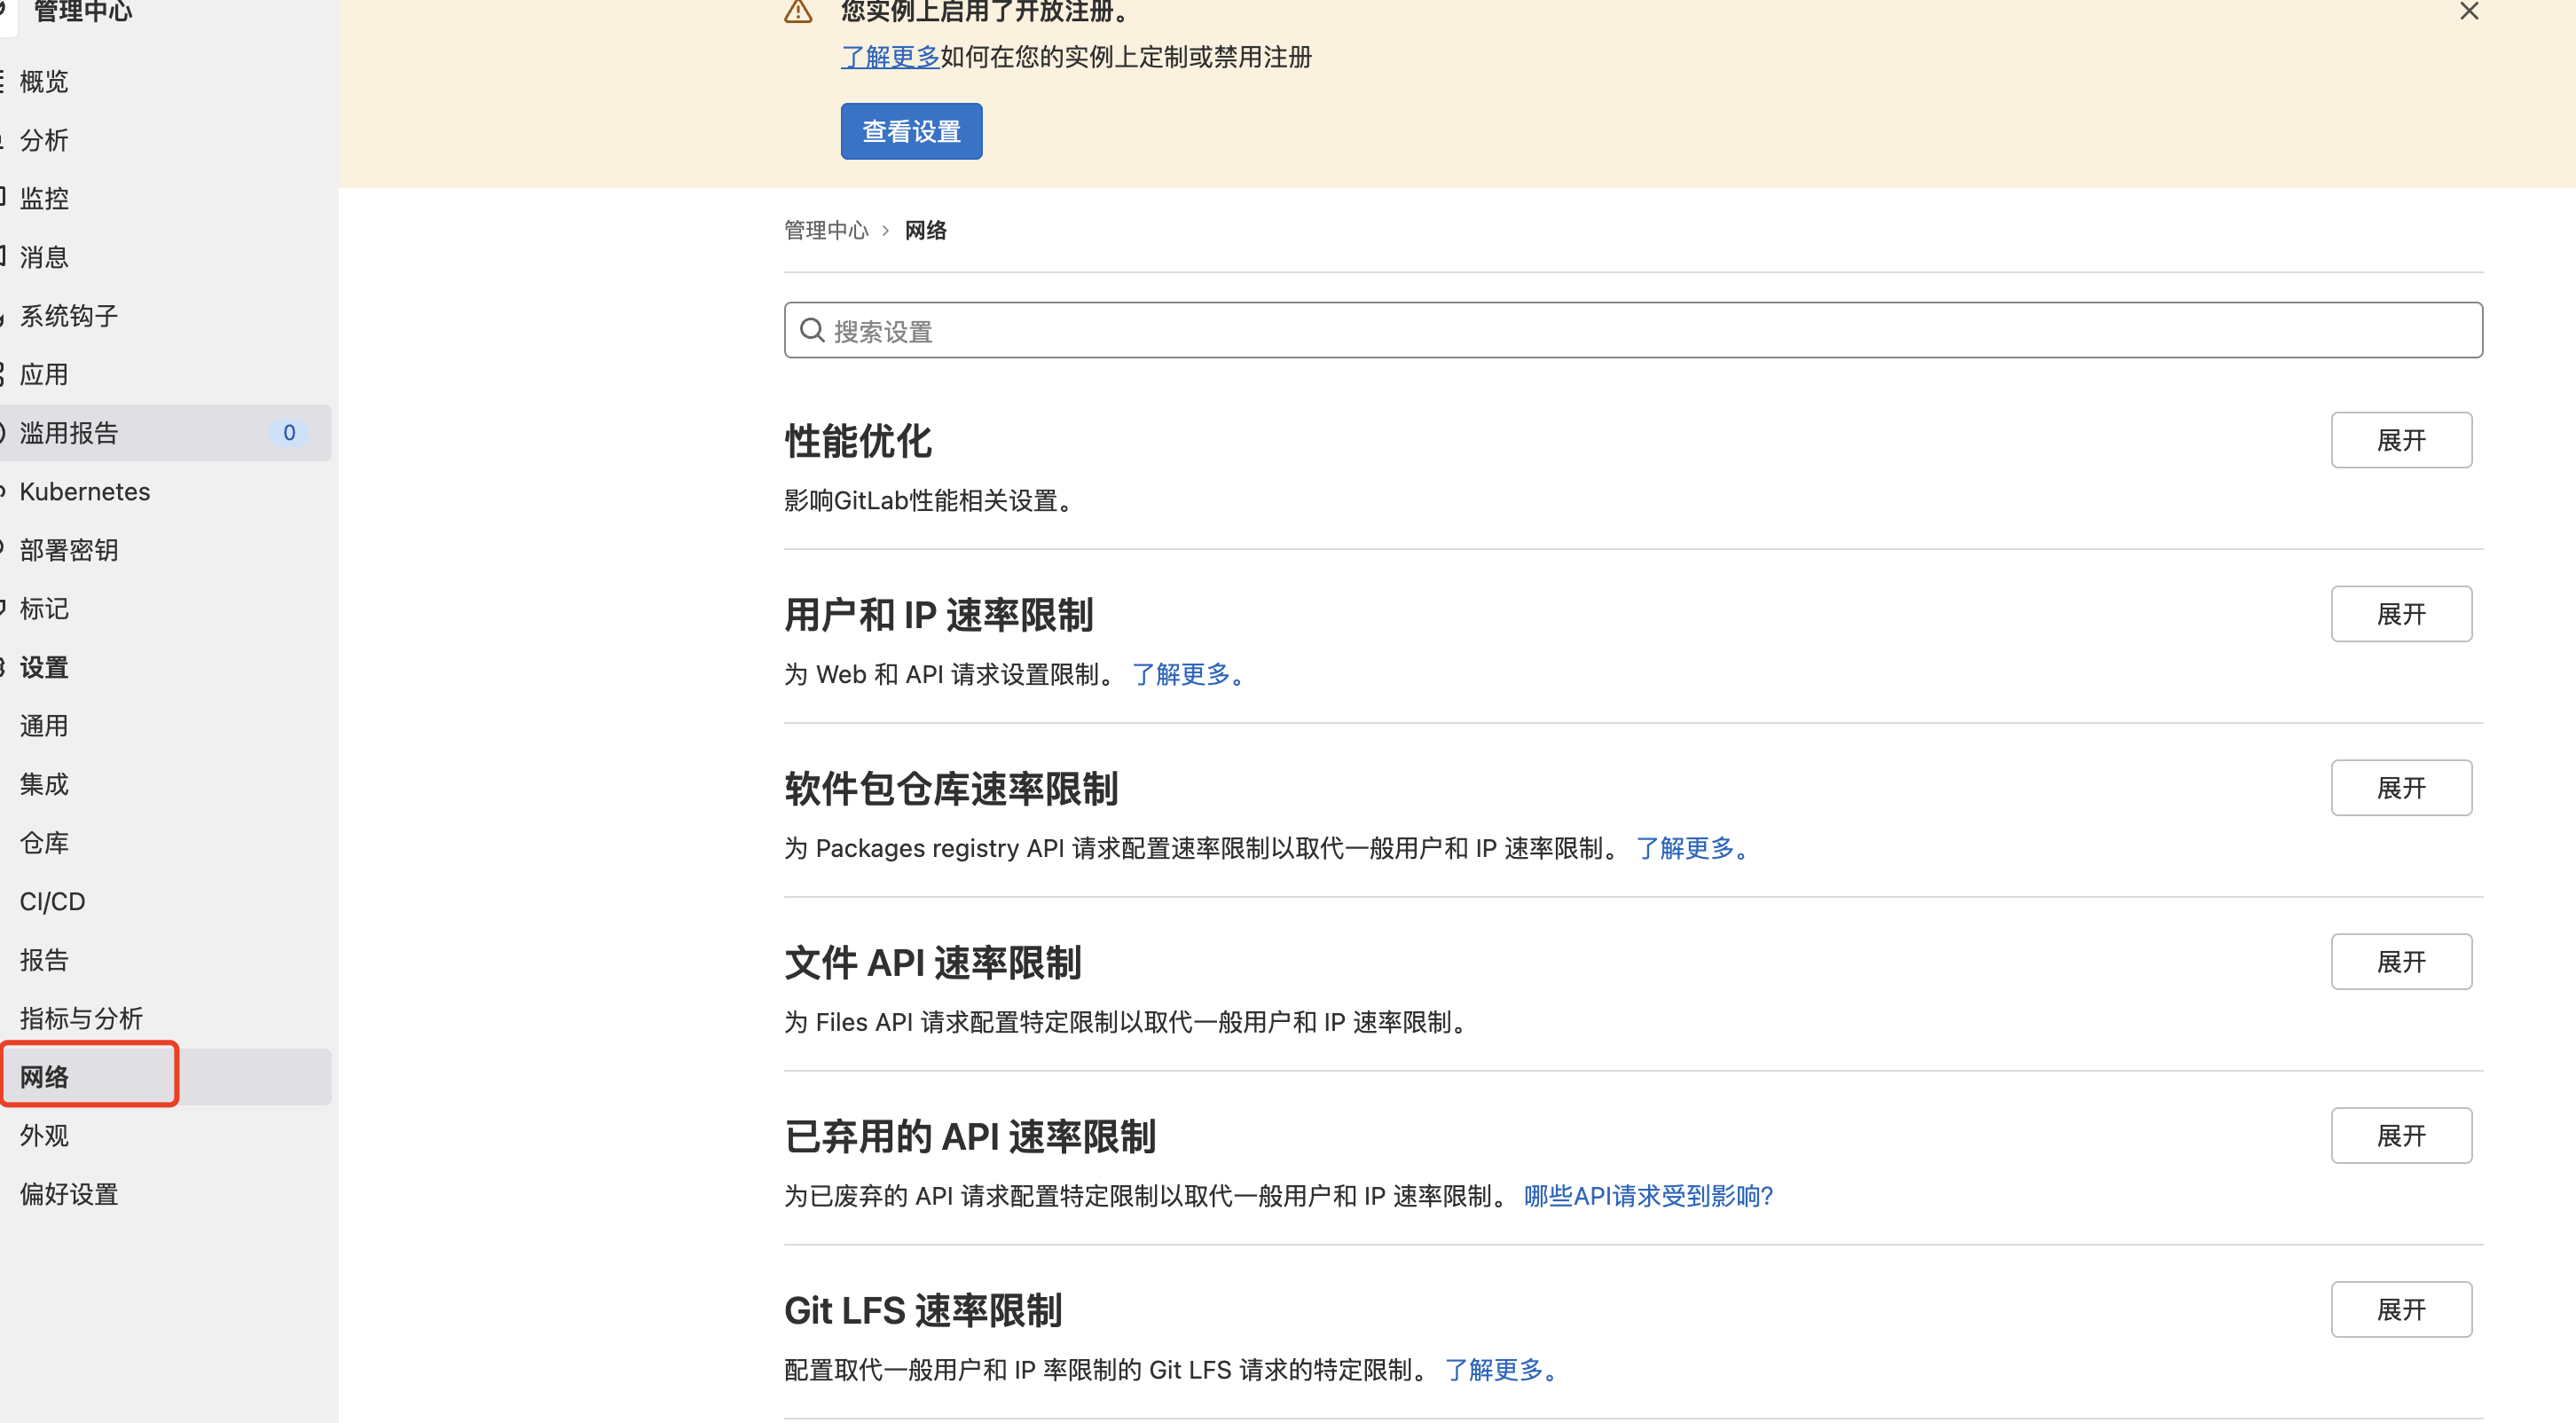Screen dimensions: 2576x1423
Task: Expand the 用户和 IP 速率限制 section
Action: click(x=2400, y=614)
